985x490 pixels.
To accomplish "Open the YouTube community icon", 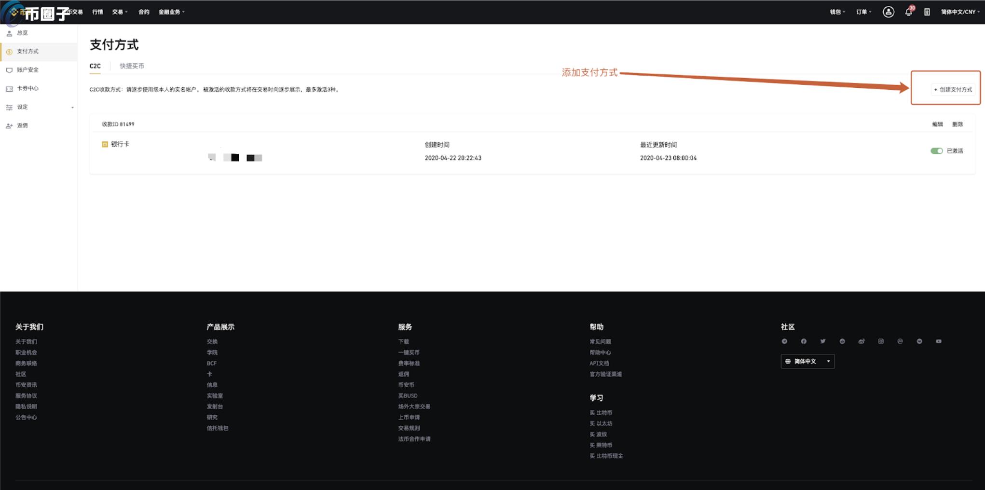I will (x=939, y=341).
